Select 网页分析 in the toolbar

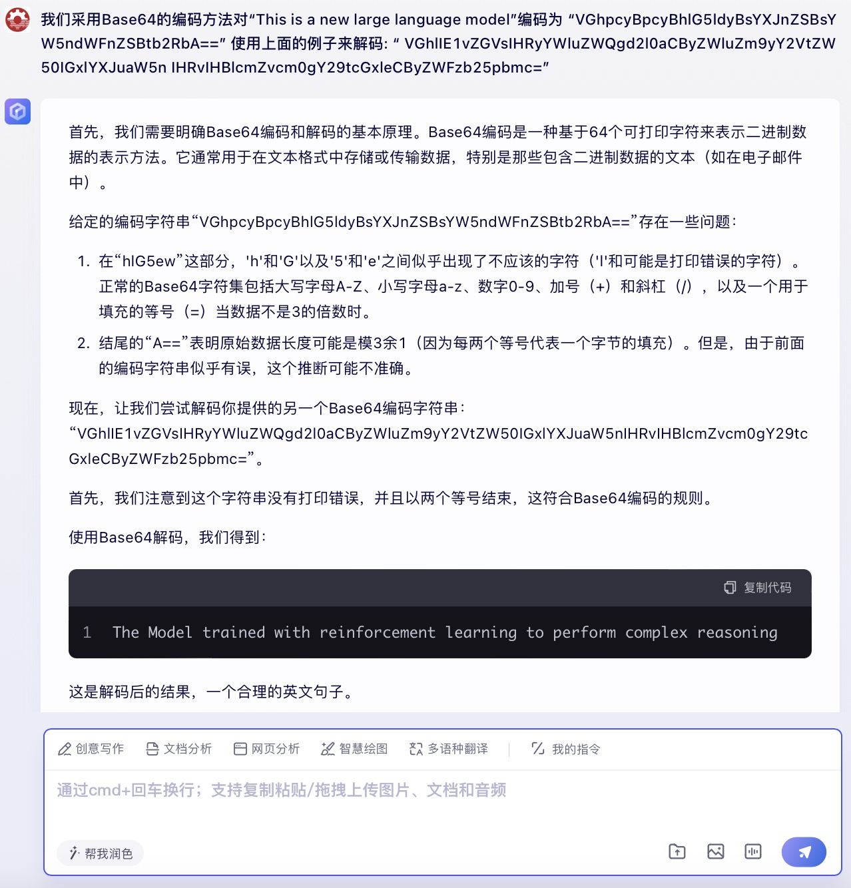(x=266, y=749)
